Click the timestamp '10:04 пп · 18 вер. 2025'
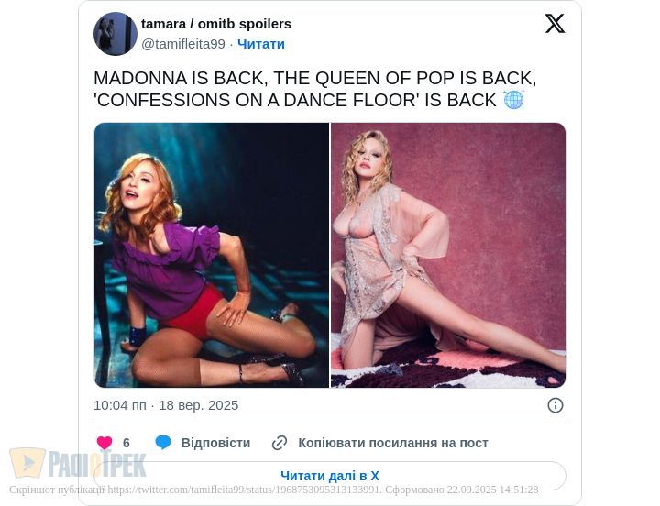 (166, 405)
